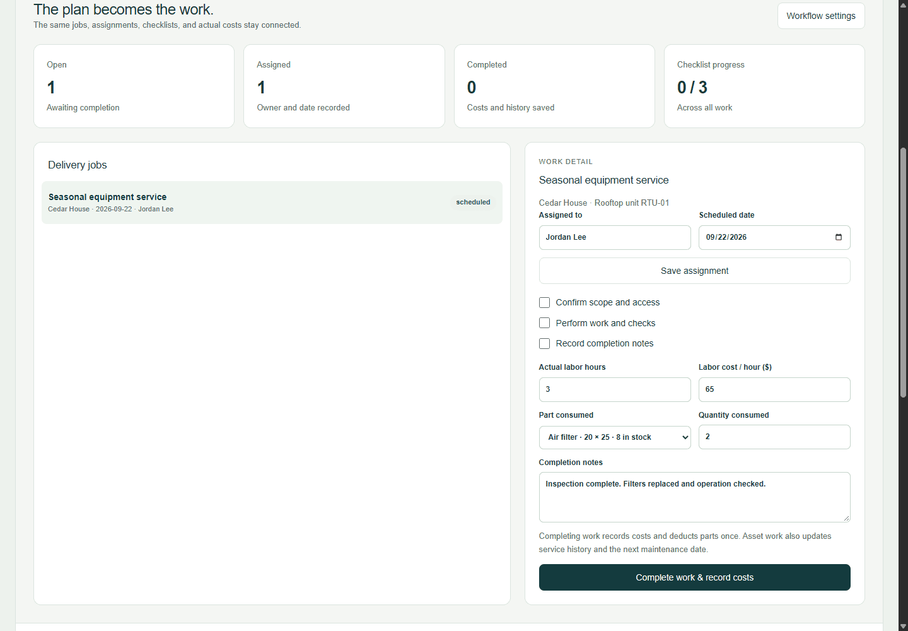Edit the Assigned to field
The height and width of the screenshot is (631, 908).
tap(615, 237)
